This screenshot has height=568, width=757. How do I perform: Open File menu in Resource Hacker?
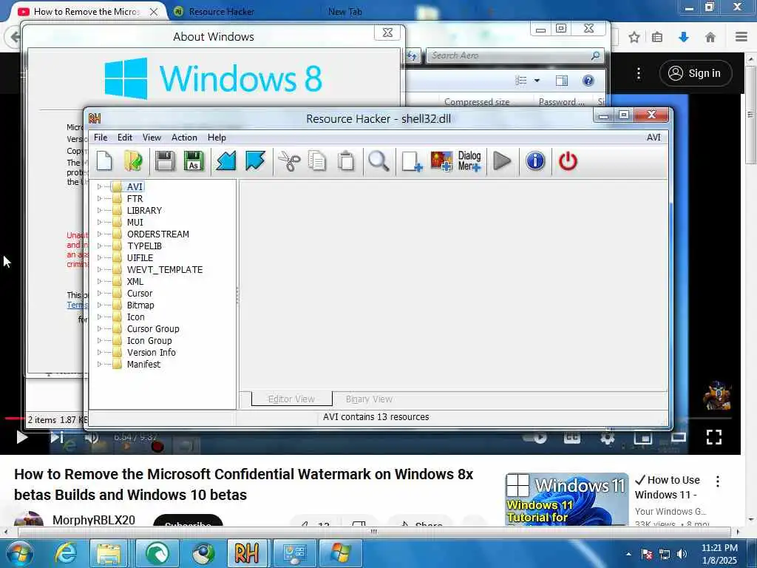pos(101,138)
